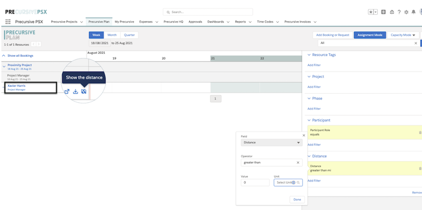
Task: Activate Assignment Mode
Action: (x=370, y=35)
